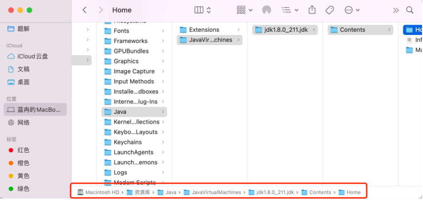Click the tag icon in toolbar

pyautogui.click(x=330, y=10)
